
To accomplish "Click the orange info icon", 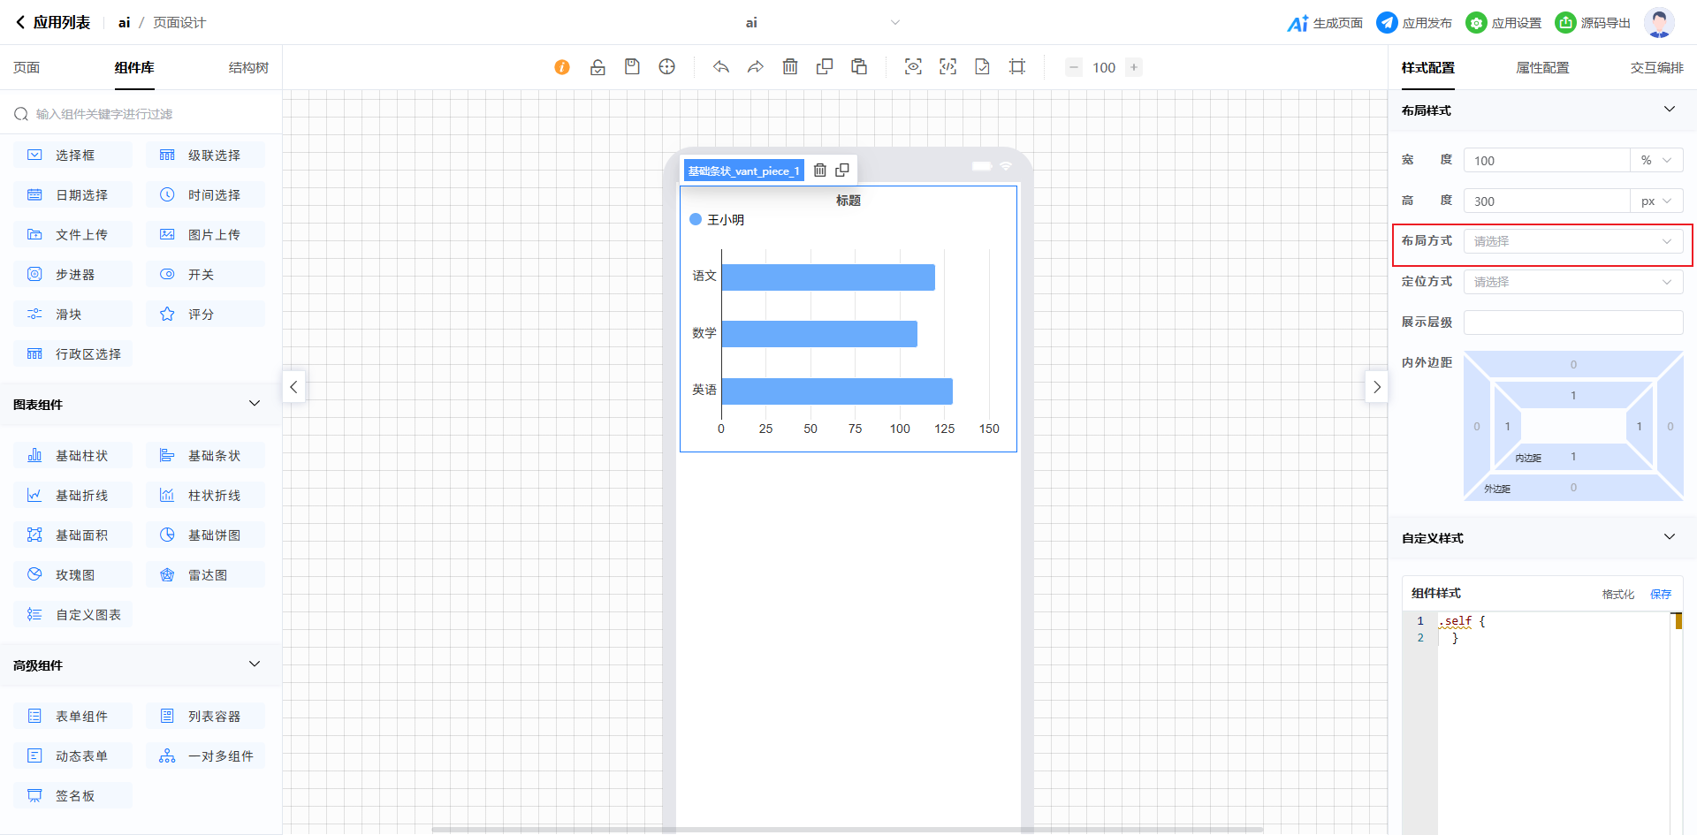I will pos(562,67).
